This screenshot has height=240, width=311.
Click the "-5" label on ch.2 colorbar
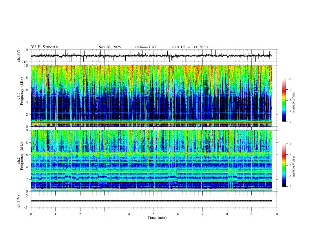tap(289, 165)
